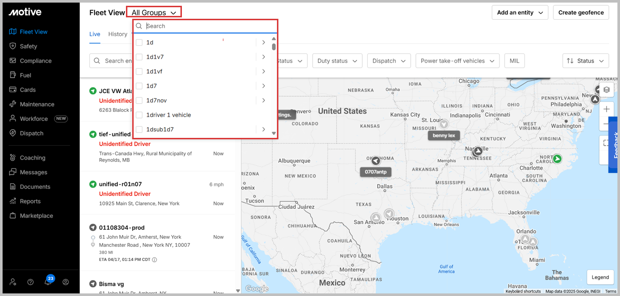Open Maintenance using its wrench icon

(13, 104)
